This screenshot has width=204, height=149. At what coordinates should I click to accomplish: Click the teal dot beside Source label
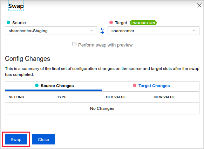[x=8, y=22]
